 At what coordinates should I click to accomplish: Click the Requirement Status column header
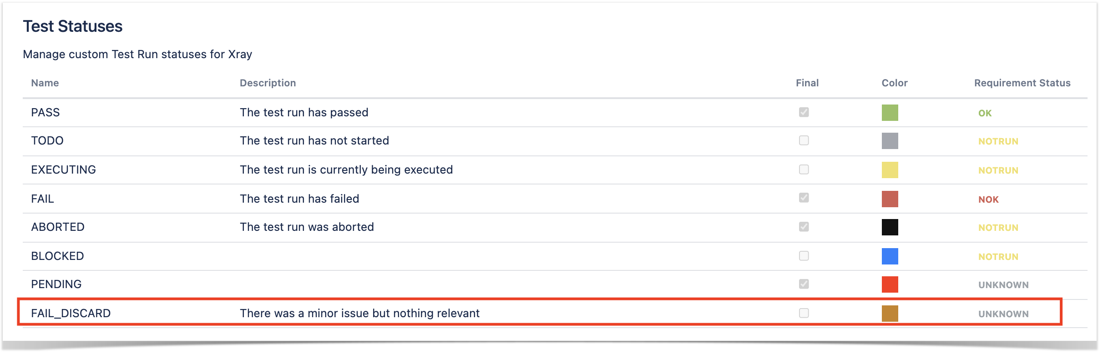1022,83
